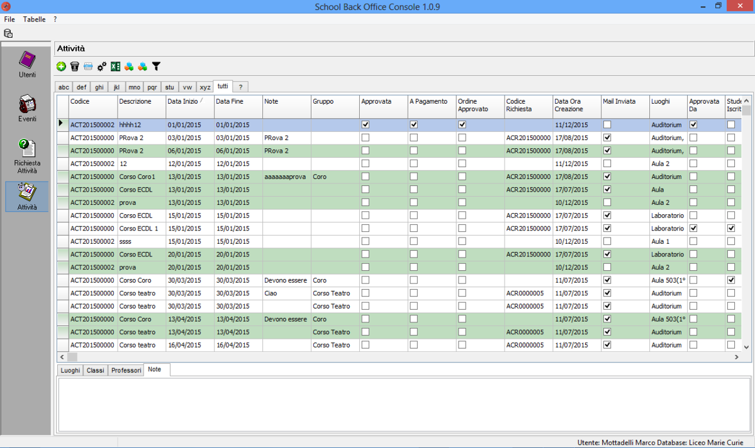Screen dimensions: 755x448
Task: Uncheck A Pagamento for the hhhh12 row
Action: pos(414,124)
